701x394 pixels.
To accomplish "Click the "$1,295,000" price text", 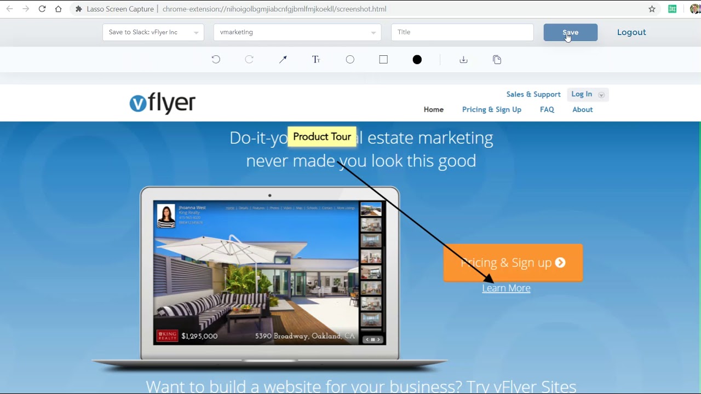I will pyautogui.click(x=199, y=336).
